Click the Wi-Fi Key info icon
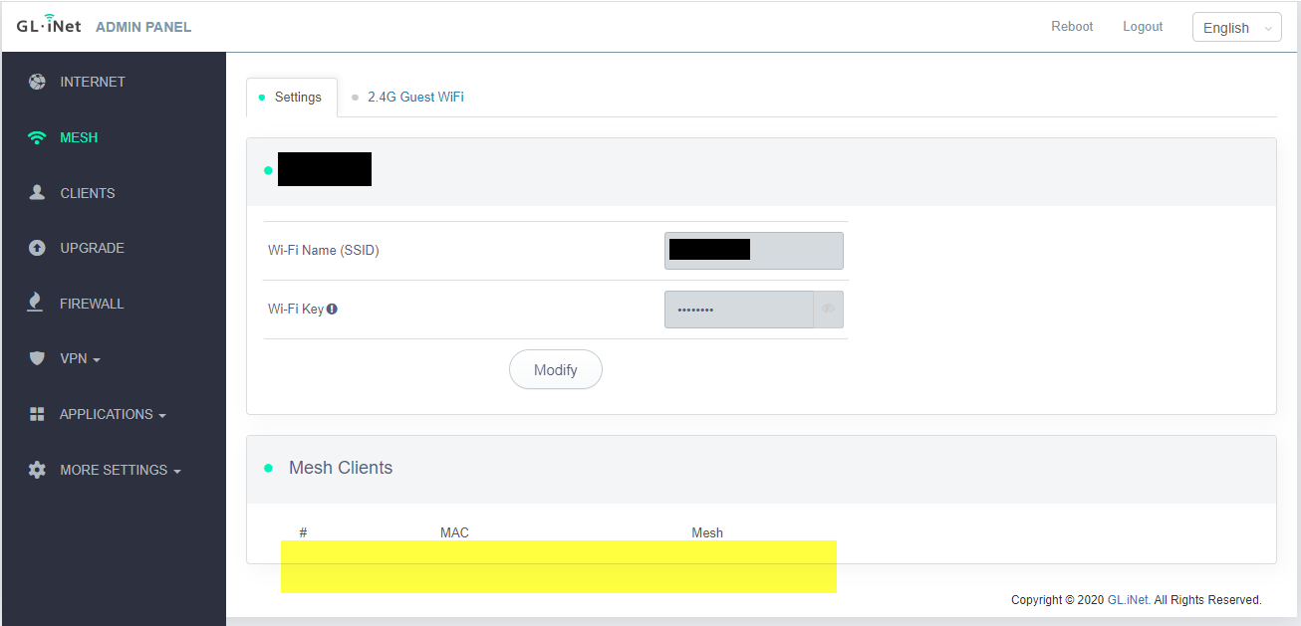The image size is (1301, 626). (332, 309)
